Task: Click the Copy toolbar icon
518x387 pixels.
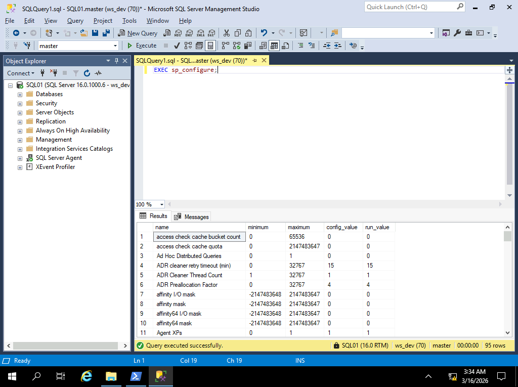Action: [238, 33]
